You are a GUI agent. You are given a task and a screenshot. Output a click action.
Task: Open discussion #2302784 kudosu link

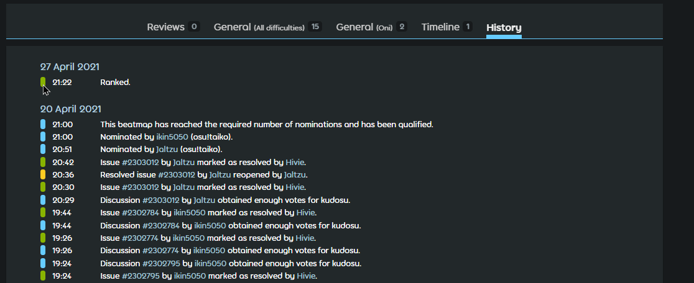click(160, 226)
